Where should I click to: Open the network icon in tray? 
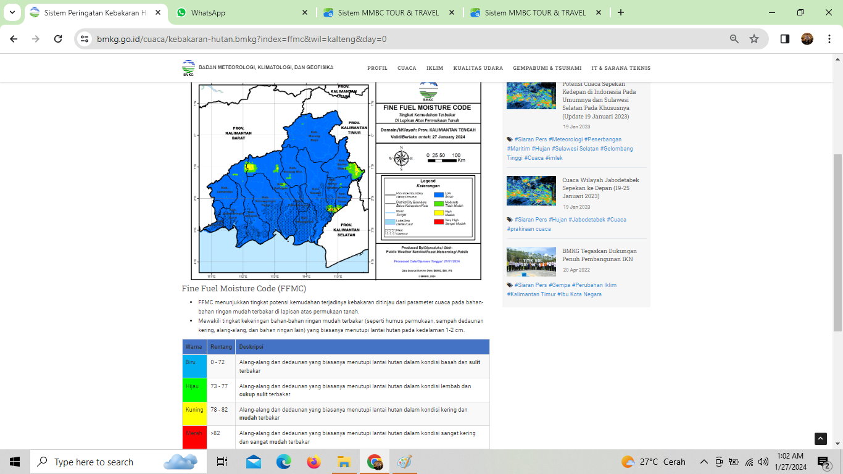[x=749, y=462]
